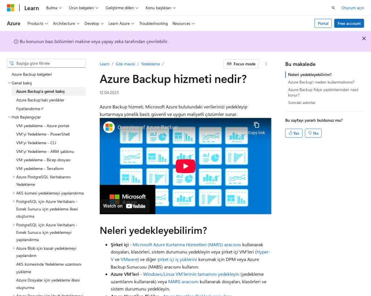
Task: Open VM'yi Yedekleme - CLI
Action: pos(36,143)
